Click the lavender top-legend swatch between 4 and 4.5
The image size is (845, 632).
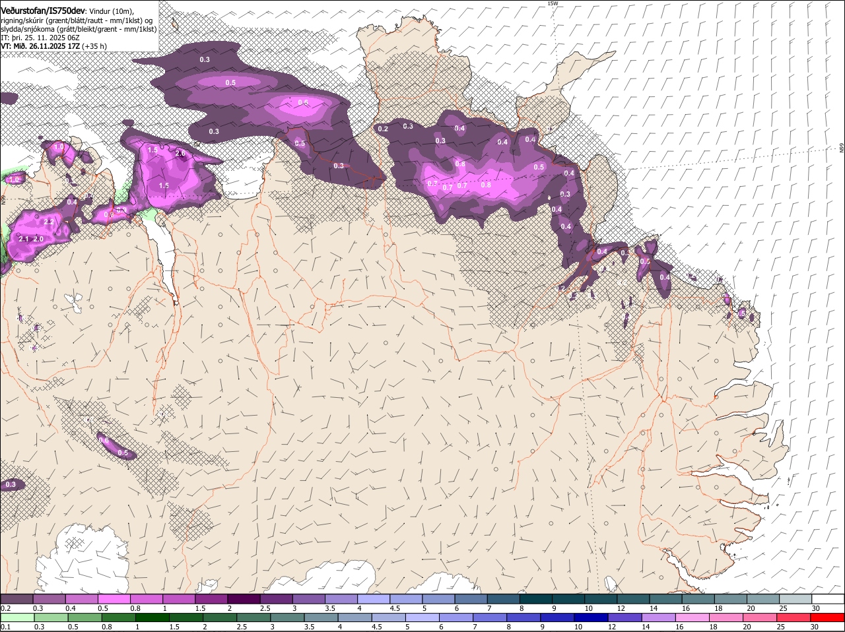pyautogui.click(x=374, y=599)
